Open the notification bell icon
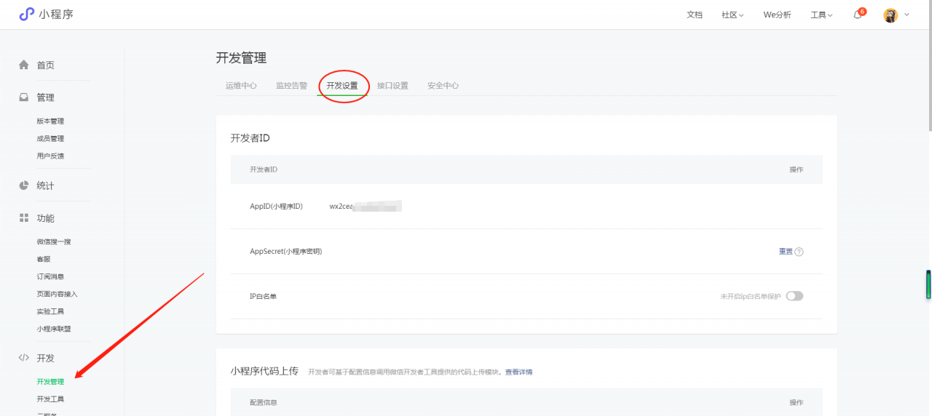Viewport: 932px width, 416px height. [858, 15]
